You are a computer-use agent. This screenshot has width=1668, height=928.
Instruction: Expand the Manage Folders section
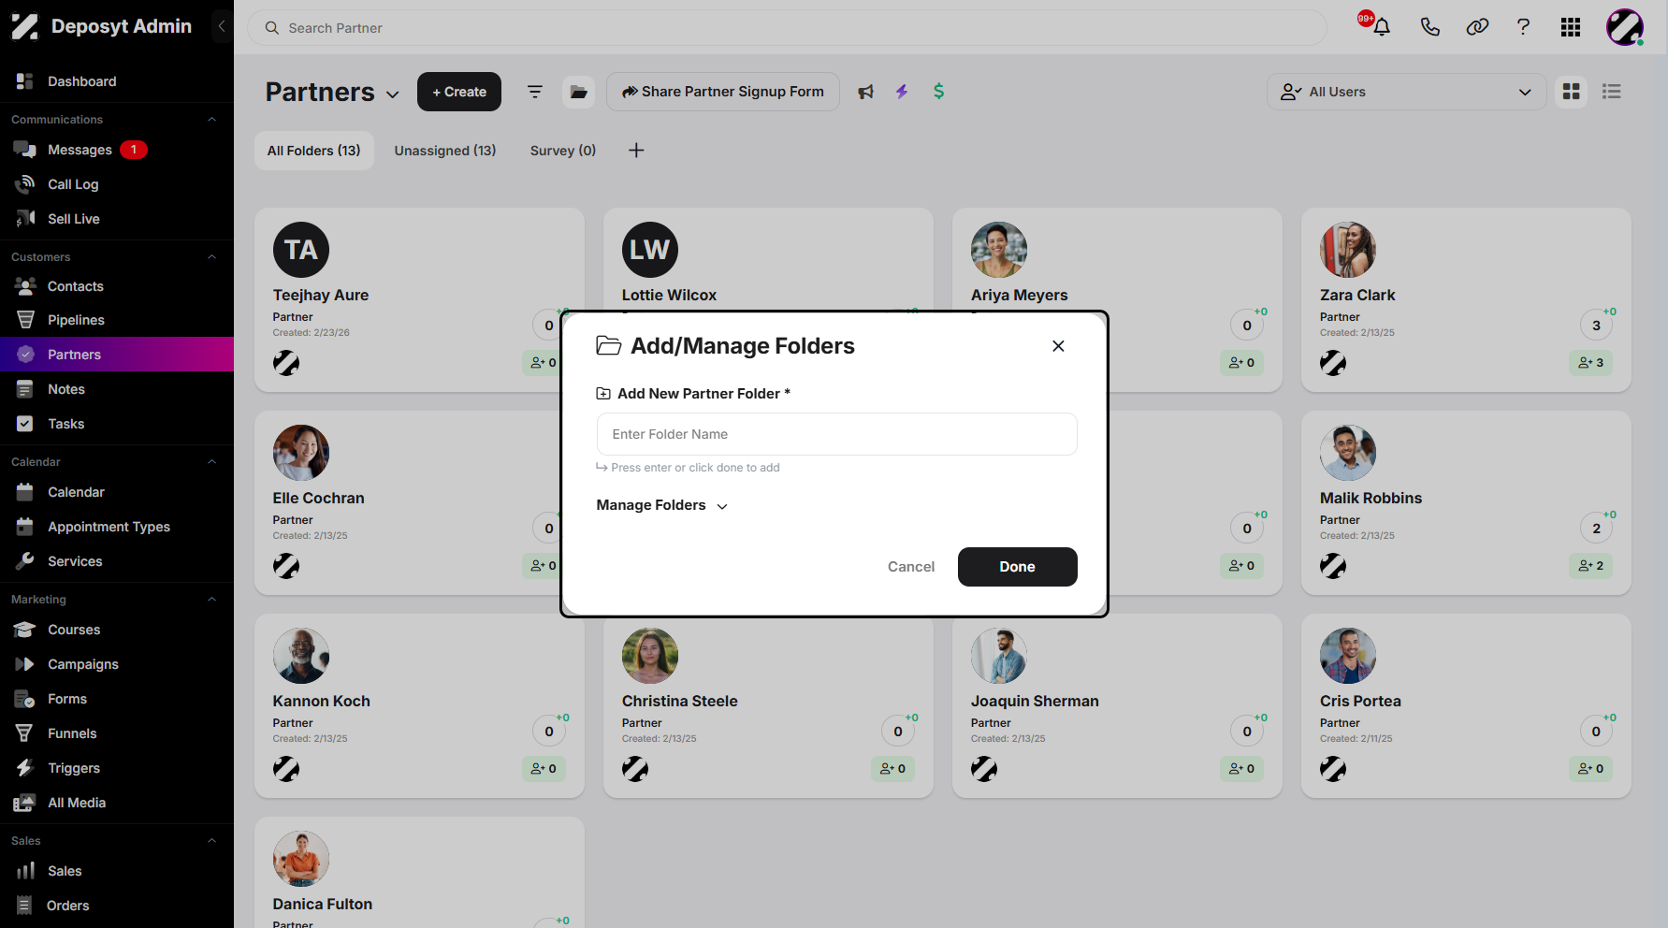pyautogui.click(x=662, y=505)
